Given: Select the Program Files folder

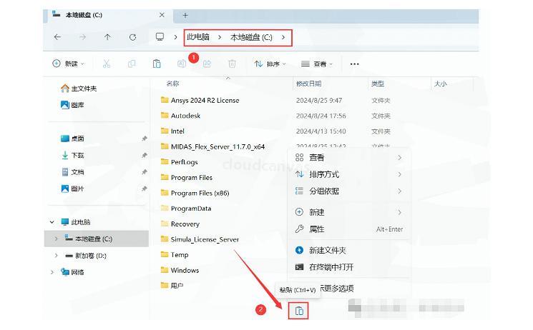Looking at the screenshot, I should (187, 178).
